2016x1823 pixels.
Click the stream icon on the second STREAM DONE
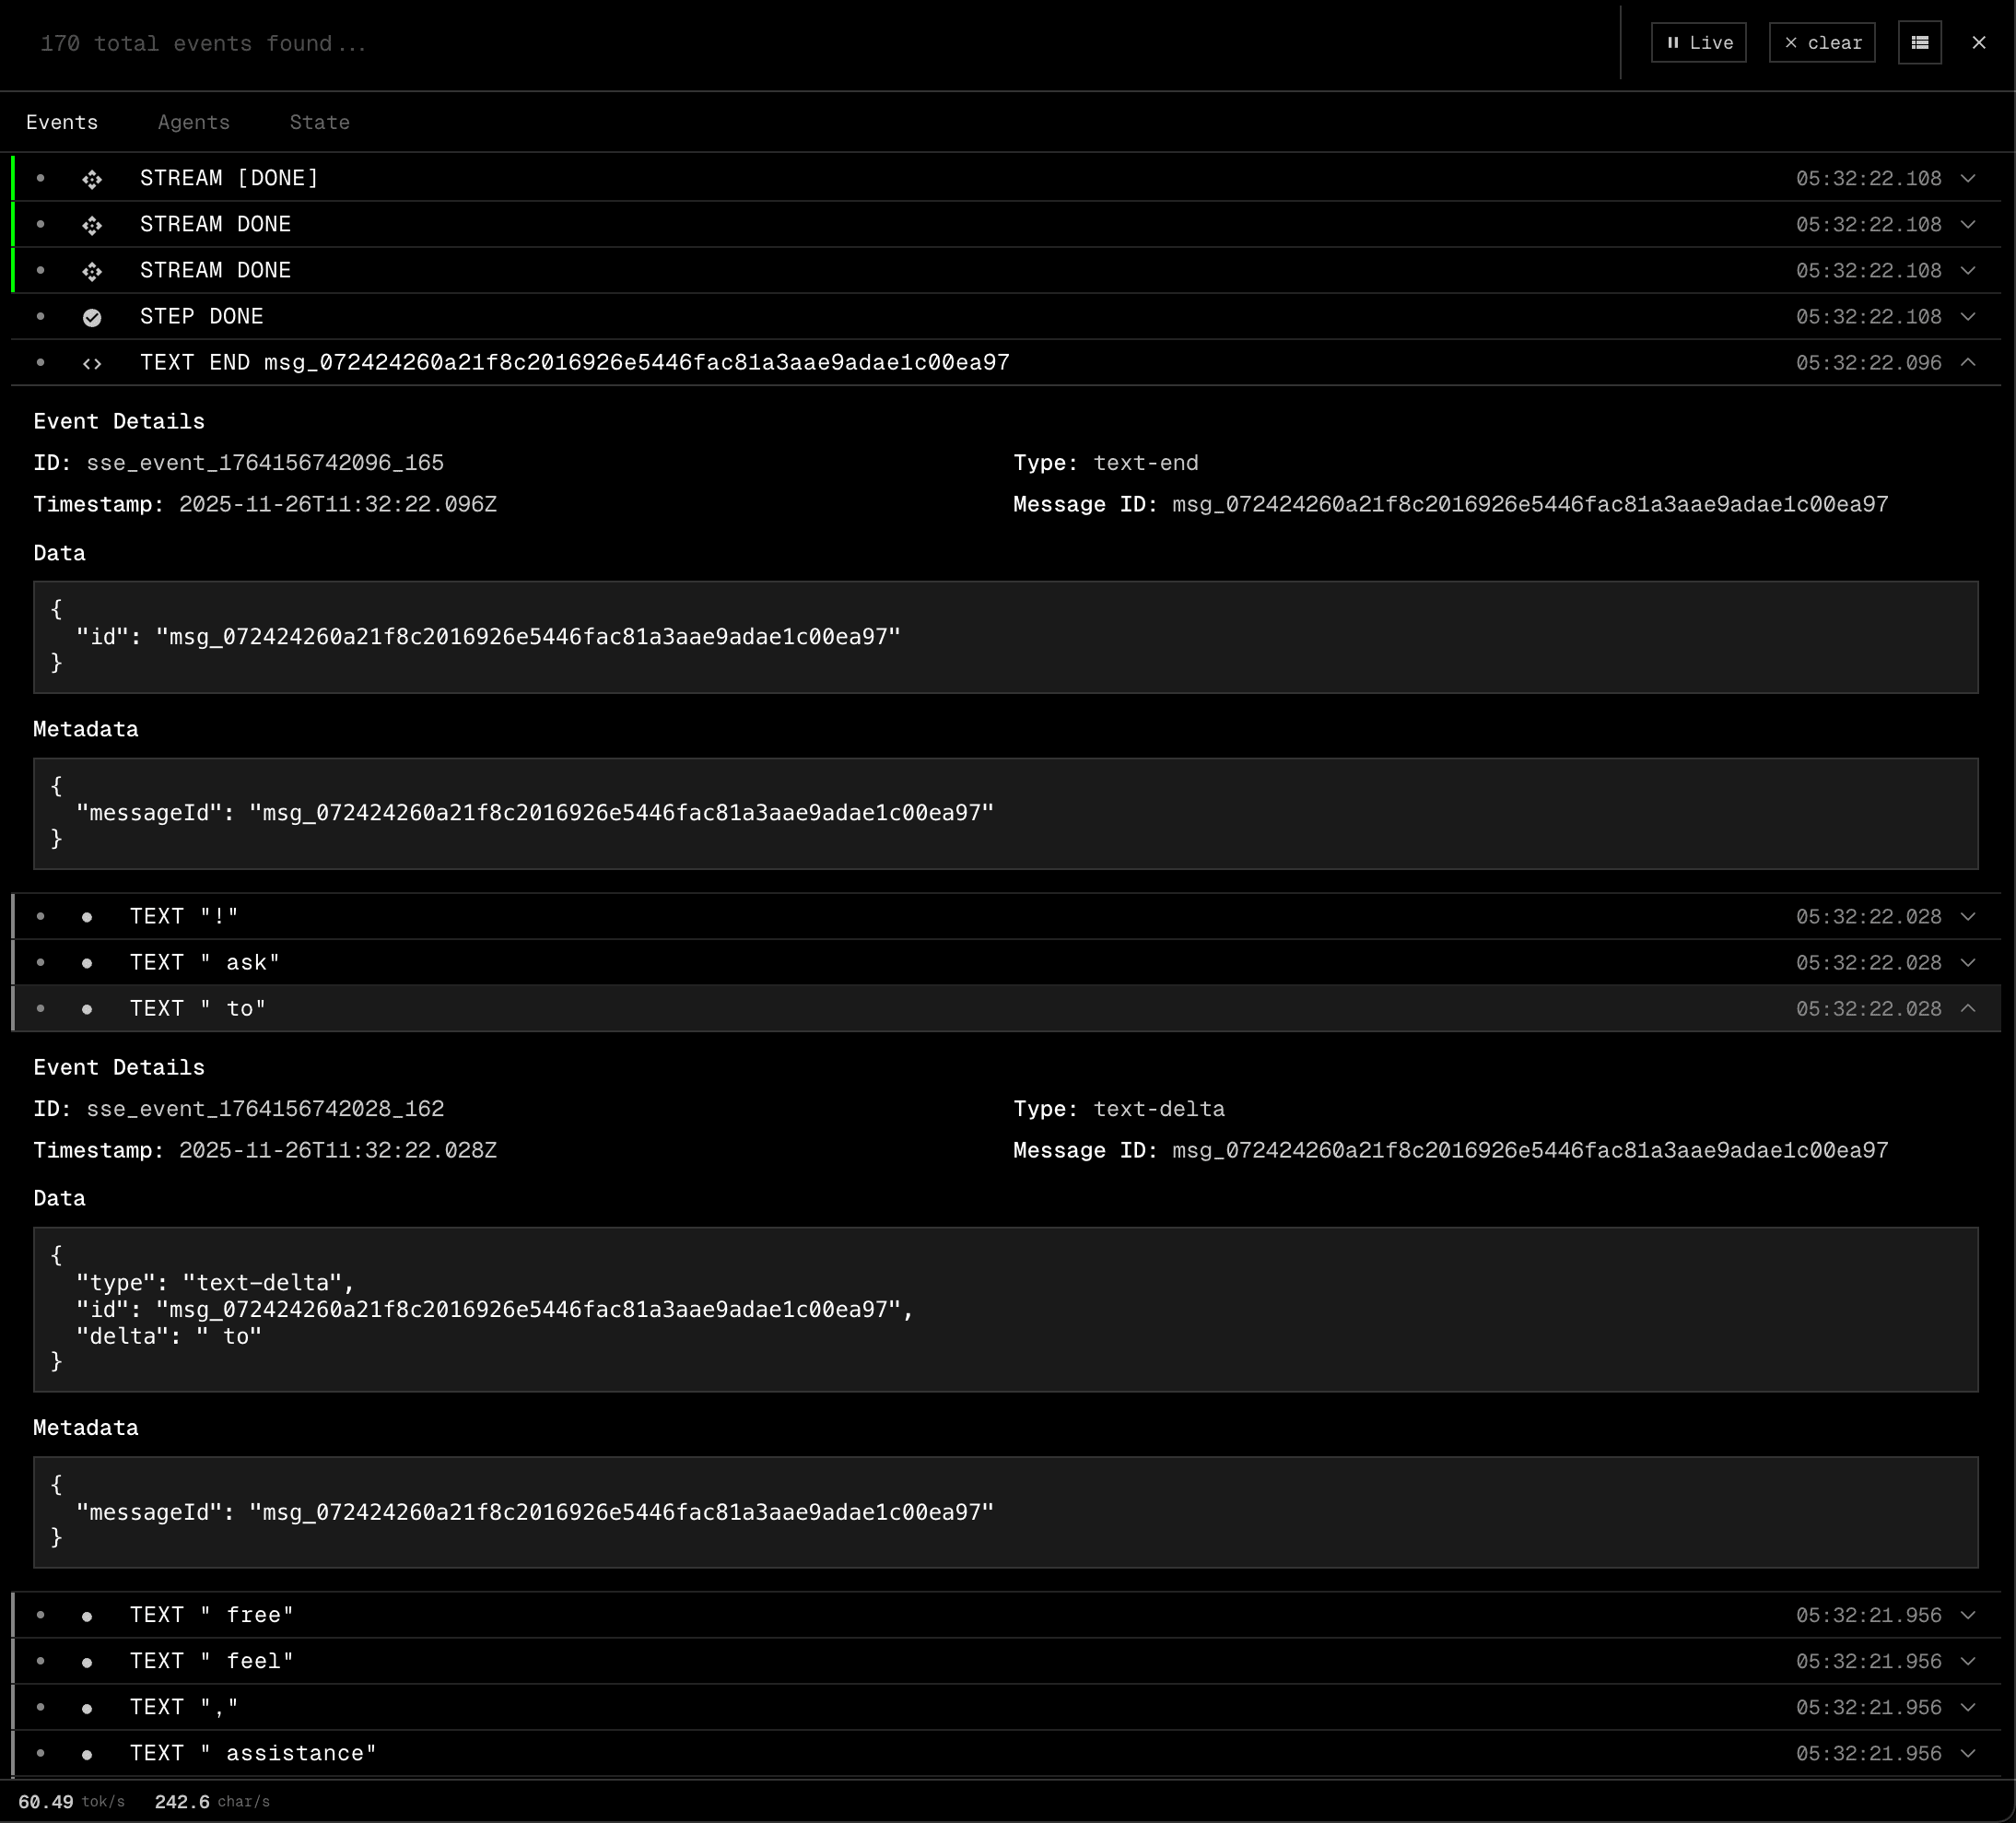coord(92,270)
